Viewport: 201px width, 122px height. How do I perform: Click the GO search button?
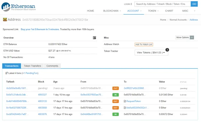(194, 4)
